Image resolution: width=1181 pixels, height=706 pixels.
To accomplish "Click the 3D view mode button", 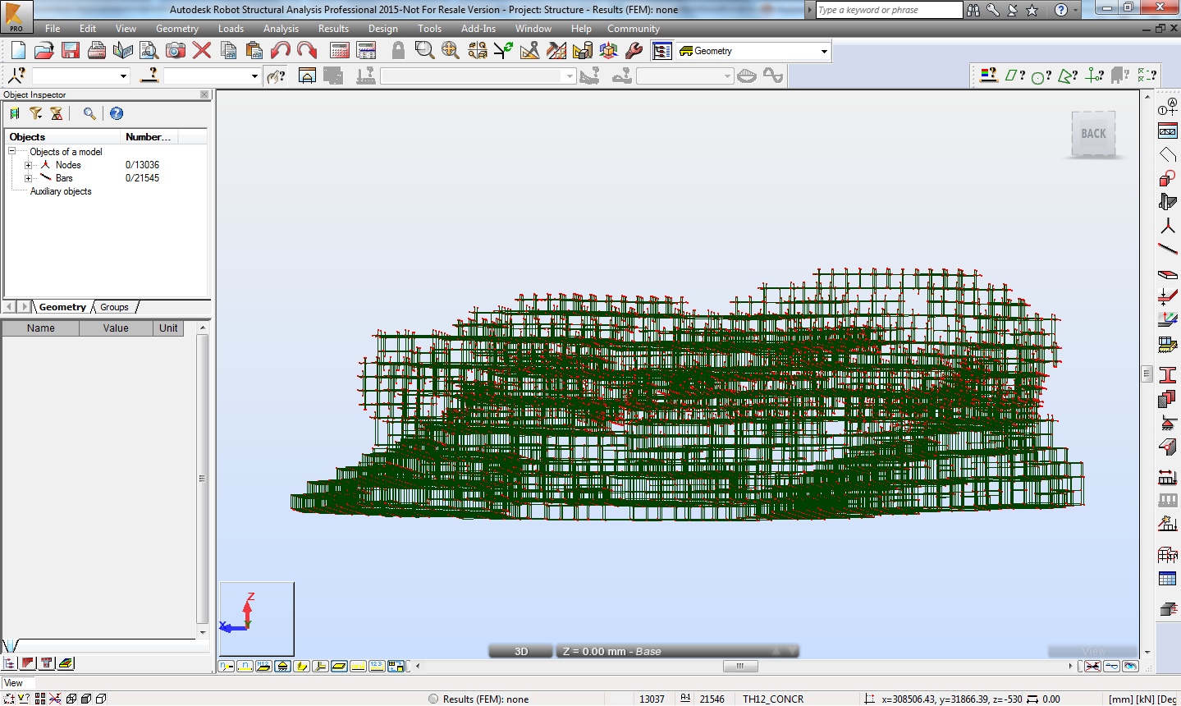I will (521, 652).
